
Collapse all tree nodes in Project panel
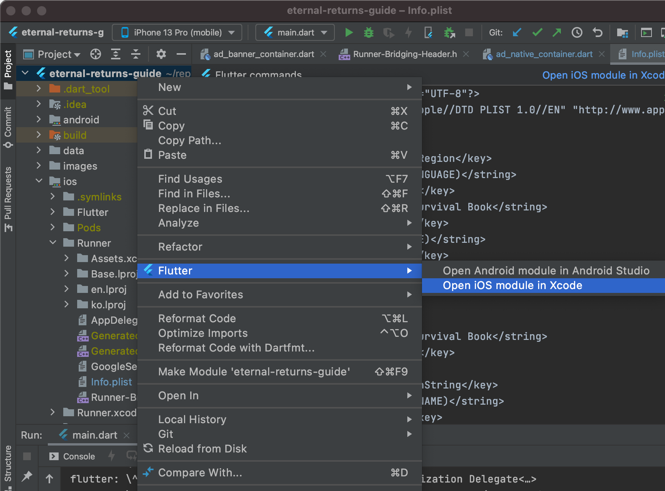(136, 54)
